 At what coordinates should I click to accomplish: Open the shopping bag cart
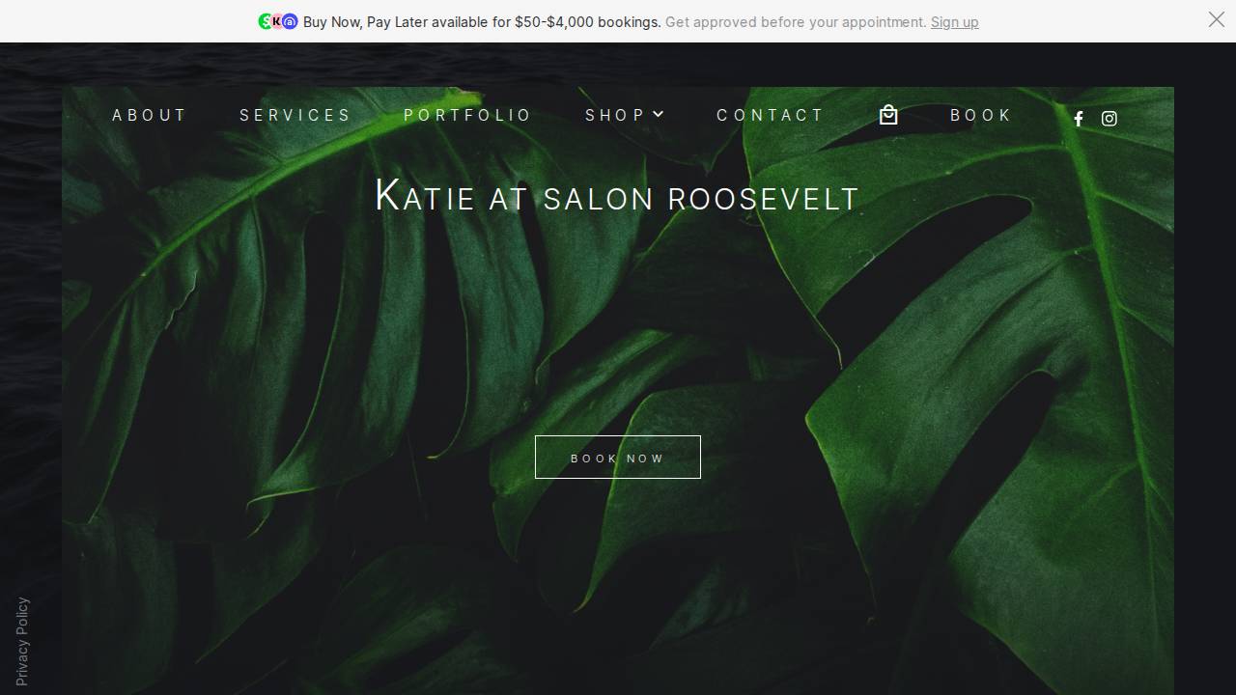(x=888, y=115)
